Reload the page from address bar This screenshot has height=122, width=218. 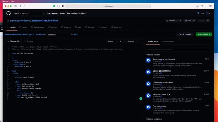click(150, 6)
